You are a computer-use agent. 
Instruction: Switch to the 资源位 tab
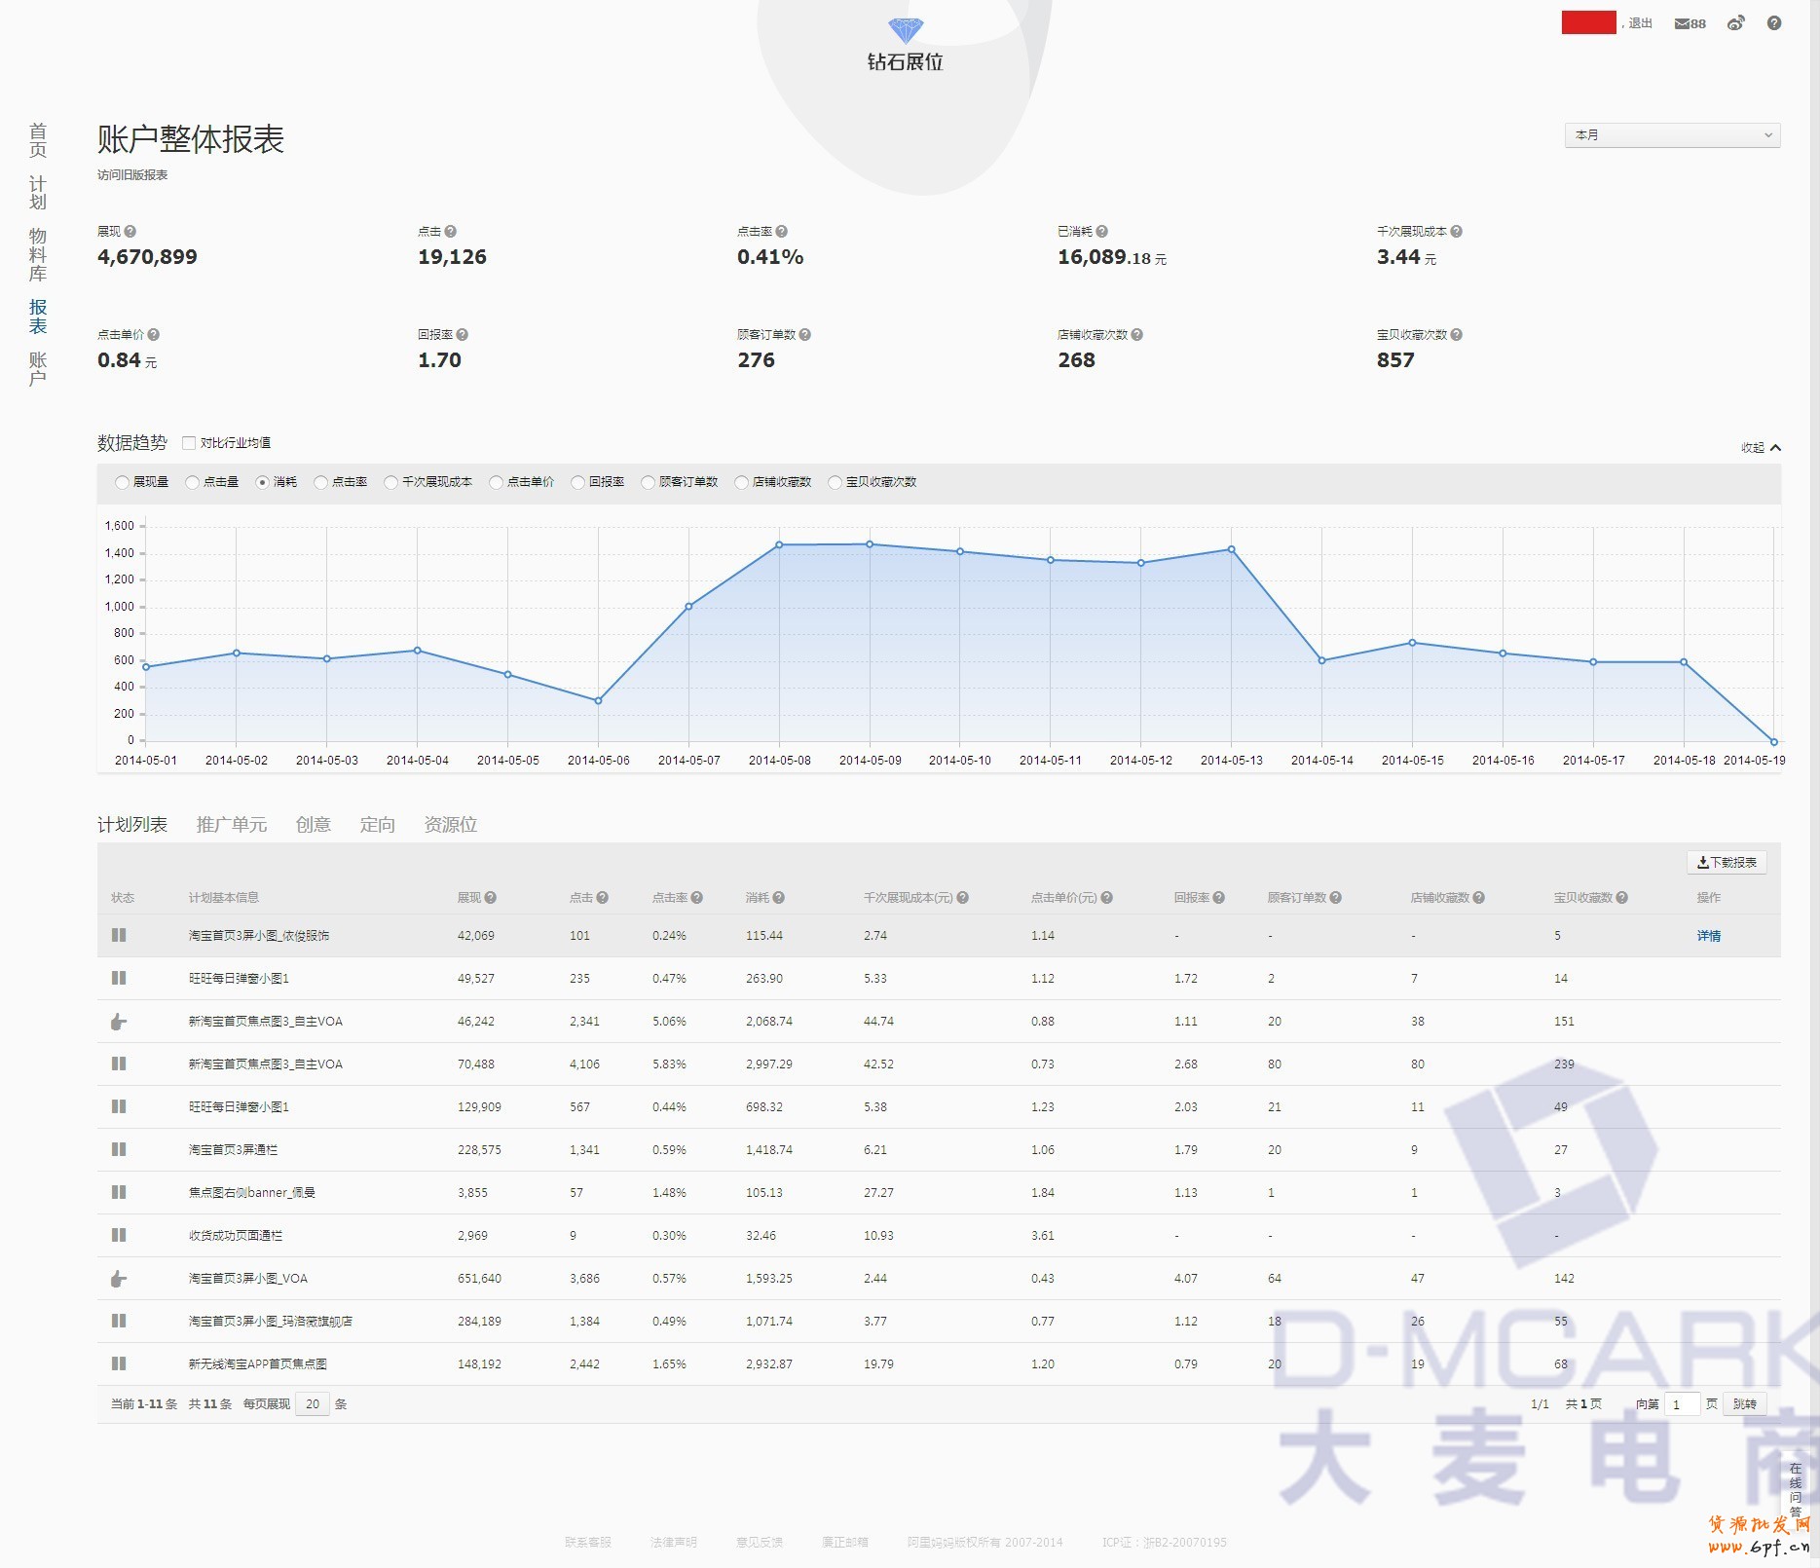click(450, 825)
